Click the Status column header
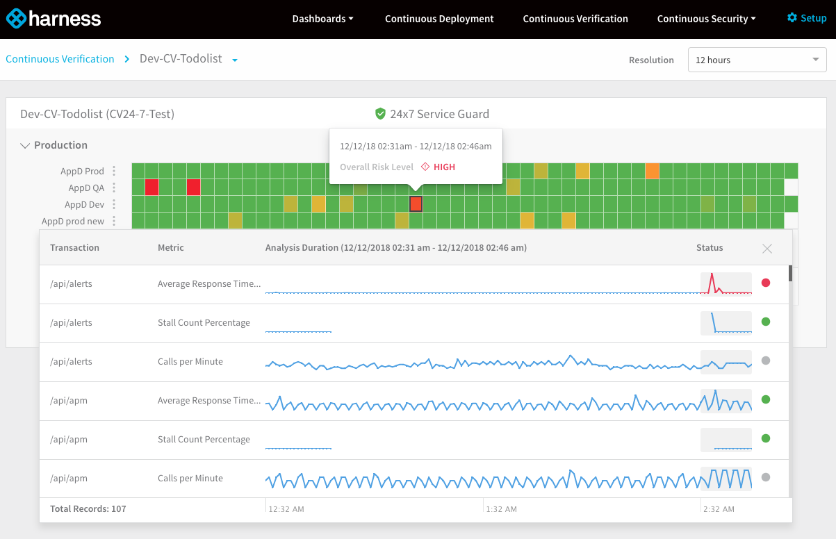This screenshot has height=539, width=836. [710, 248]
